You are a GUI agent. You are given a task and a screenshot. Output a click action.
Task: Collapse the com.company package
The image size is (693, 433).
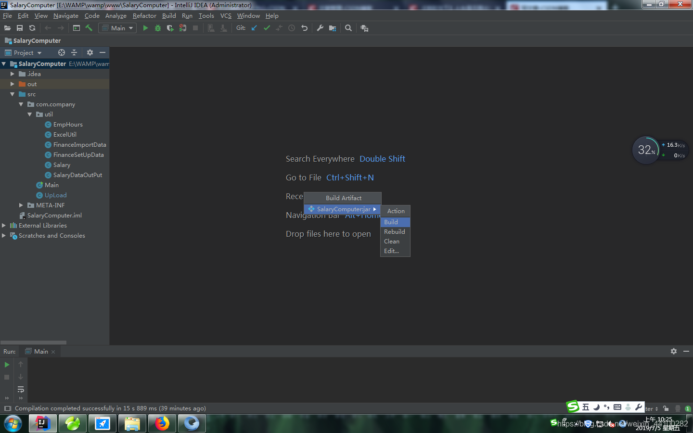pyautogui.click(x=21, y=104)
